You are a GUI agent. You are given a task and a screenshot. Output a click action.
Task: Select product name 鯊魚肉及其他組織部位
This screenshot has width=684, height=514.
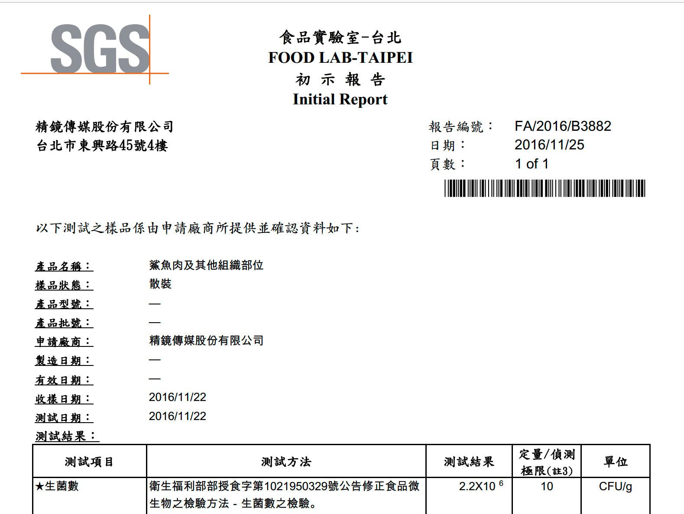(206, 265)
